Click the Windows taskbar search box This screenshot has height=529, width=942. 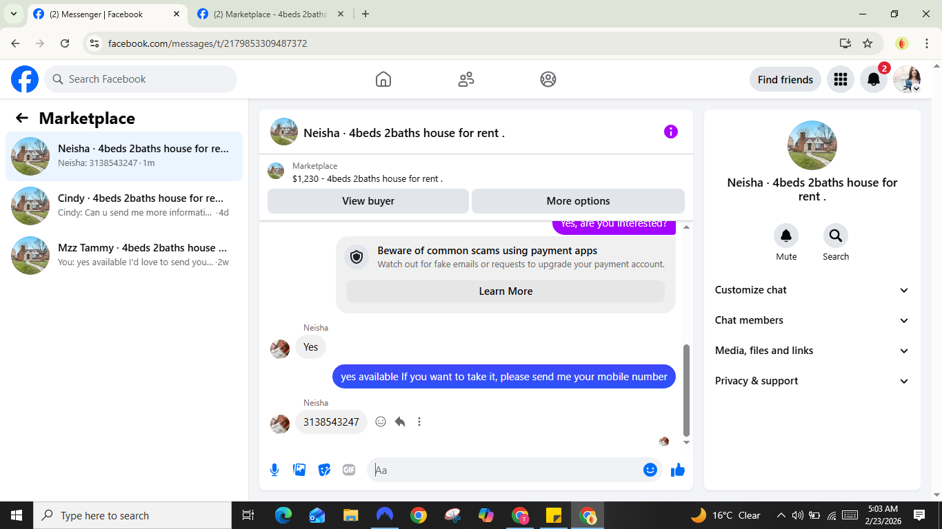(x=132, y=515)
